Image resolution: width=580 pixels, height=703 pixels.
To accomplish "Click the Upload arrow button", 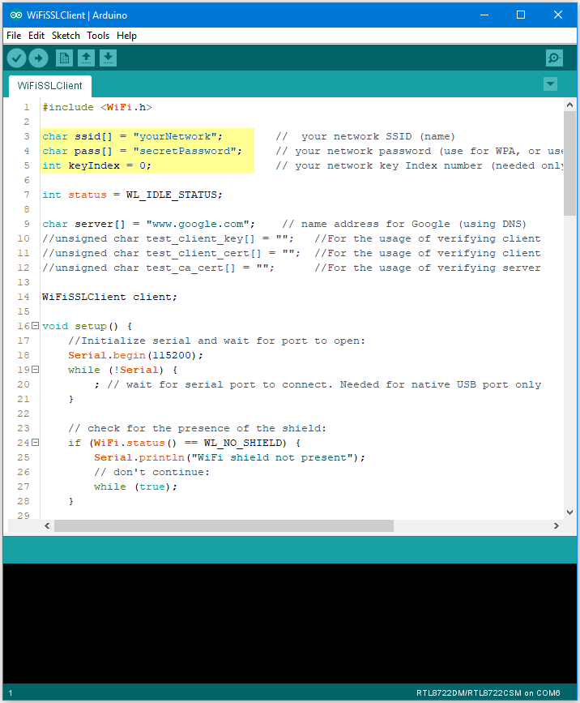I will coord(39,58).
